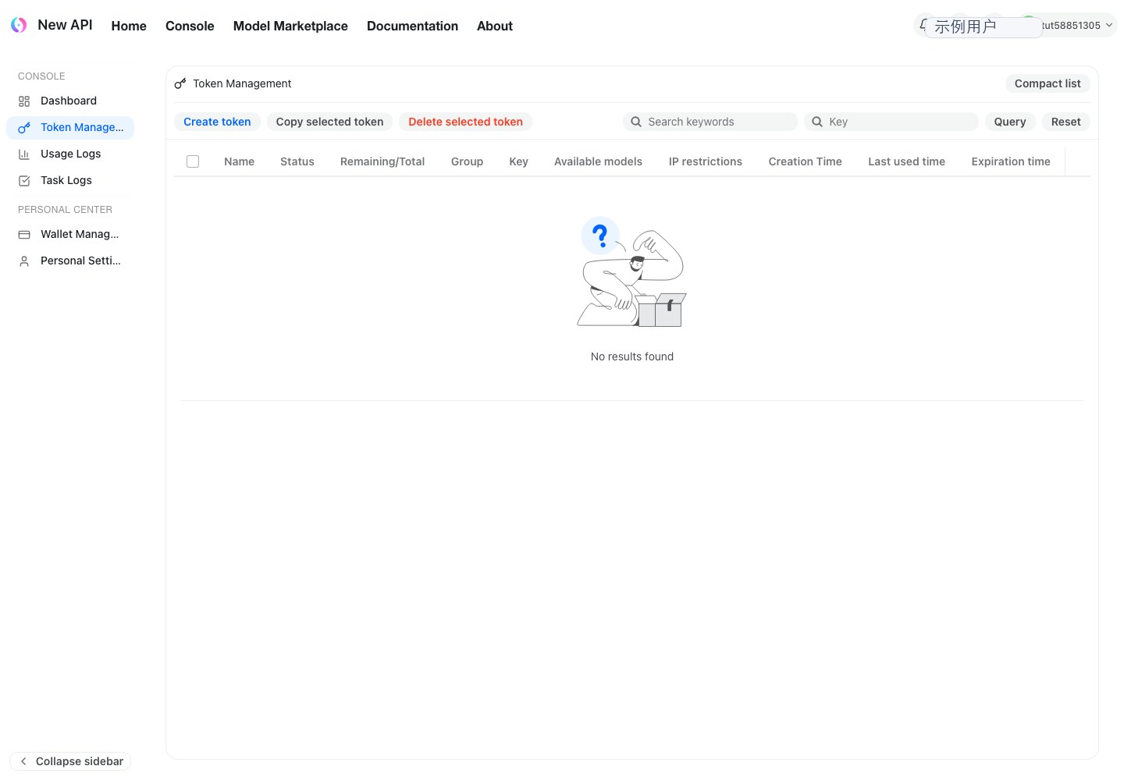Click the Last used time column header
This screenshot has height=780, width=1124.
(907, 161)
